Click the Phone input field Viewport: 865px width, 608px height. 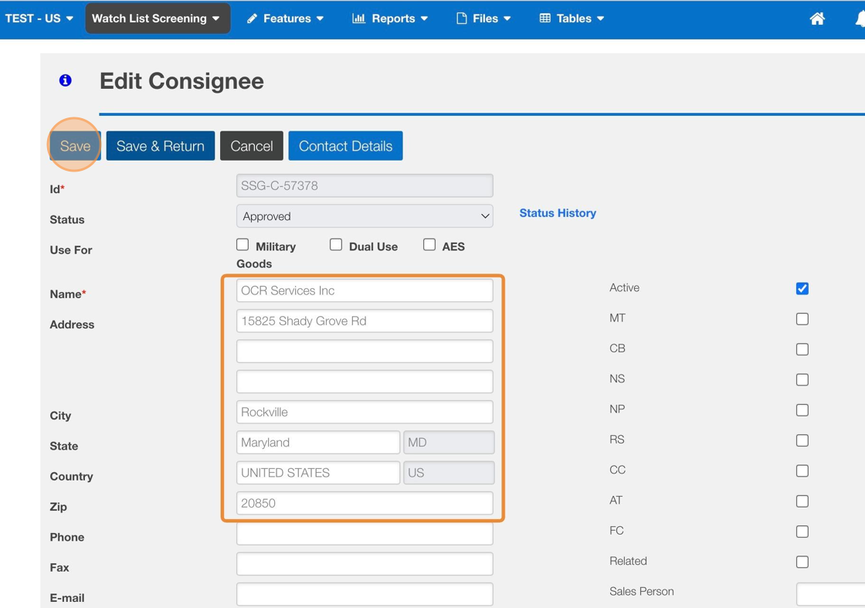click(x=365, y=534)
